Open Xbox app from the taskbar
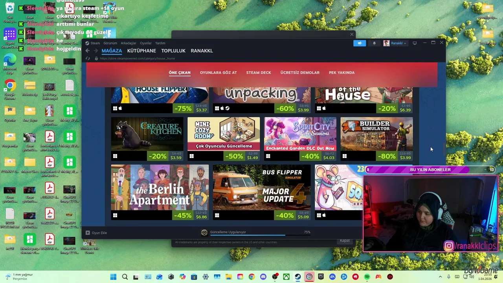The image size is (503, 283). point(286,277)
